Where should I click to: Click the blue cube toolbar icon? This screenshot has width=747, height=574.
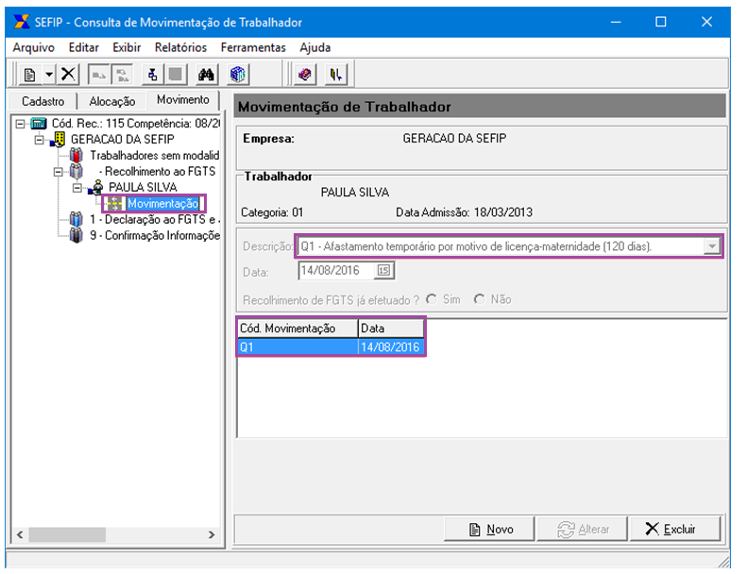coord(237,75)
